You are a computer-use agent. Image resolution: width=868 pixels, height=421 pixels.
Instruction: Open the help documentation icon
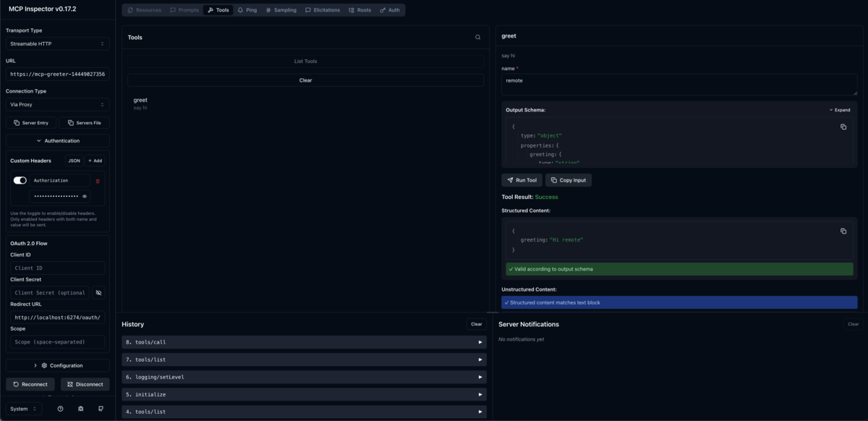pyautogui.click(x=60, y=409)
